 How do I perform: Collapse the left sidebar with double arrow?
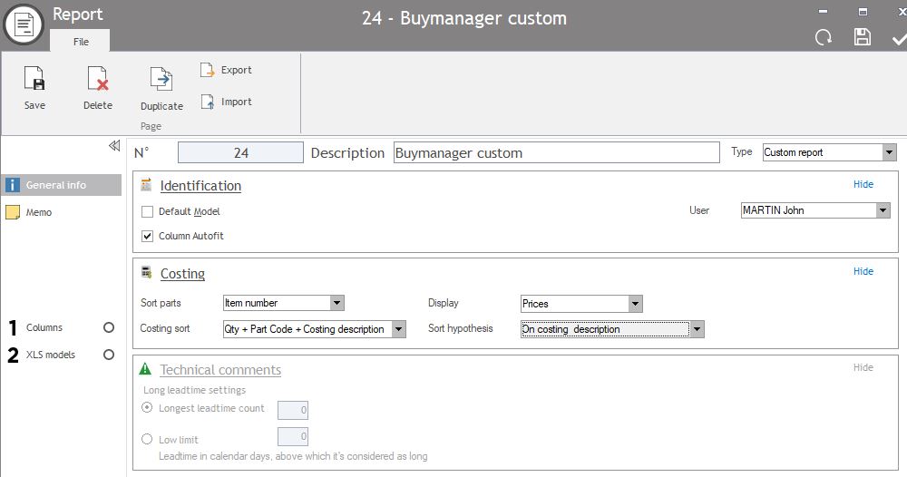click(114, 146)
